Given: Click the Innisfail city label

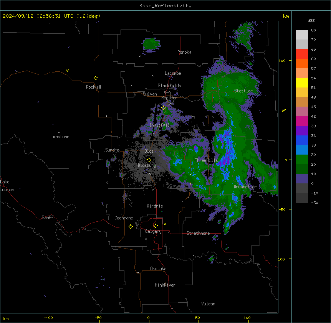Looking at the screenshot, I should tap(159, 125).
